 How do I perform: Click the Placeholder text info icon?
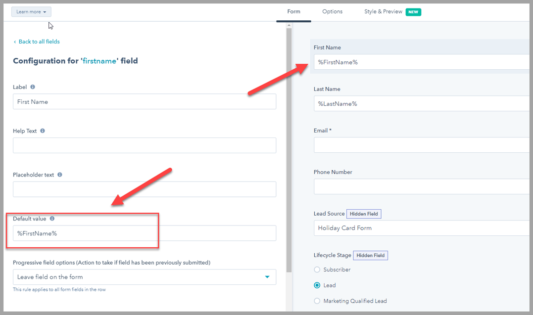coord(60,175)
